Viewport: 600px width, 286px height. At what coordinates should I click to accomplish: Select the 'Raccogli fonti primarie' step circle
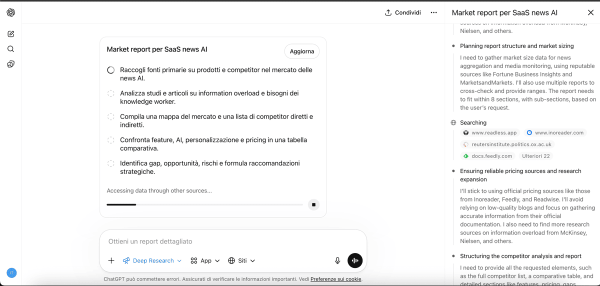111,70
